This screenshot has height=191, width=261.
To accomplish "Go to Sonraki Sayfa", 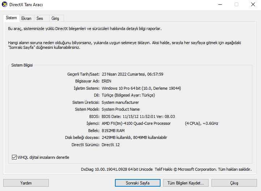I will [x=138, y=183].
